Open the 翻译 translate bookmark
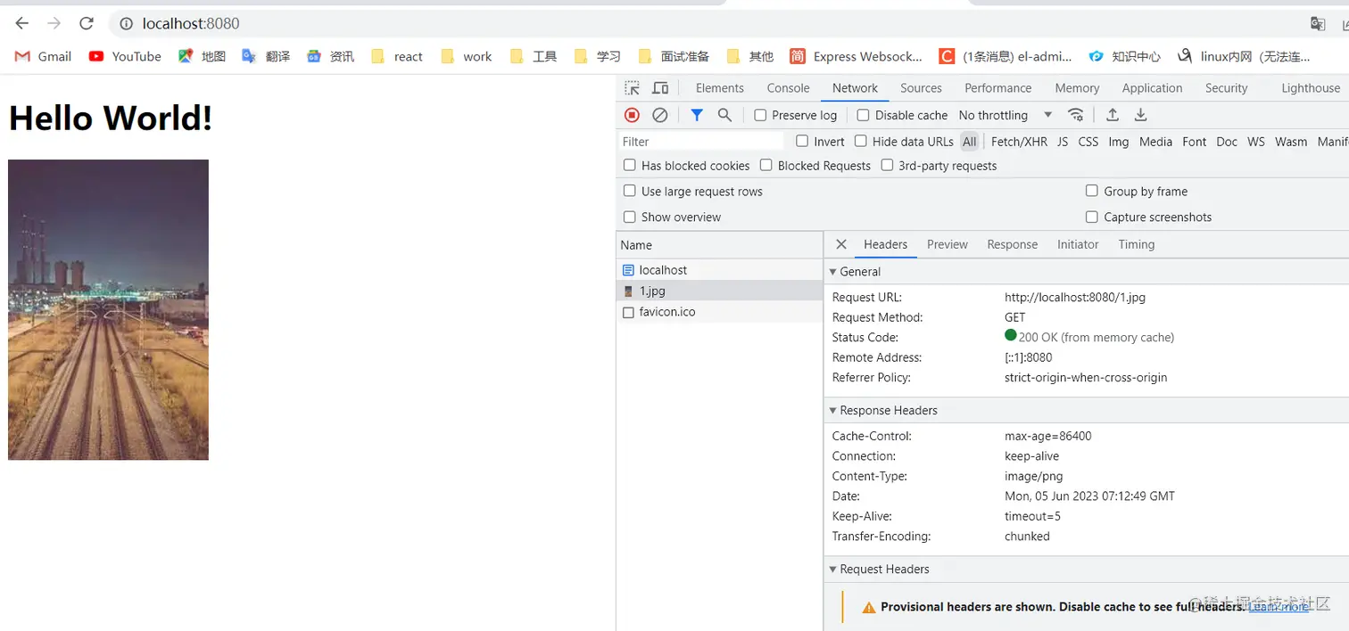This screenshot has height=631, width=1349. 266,56
